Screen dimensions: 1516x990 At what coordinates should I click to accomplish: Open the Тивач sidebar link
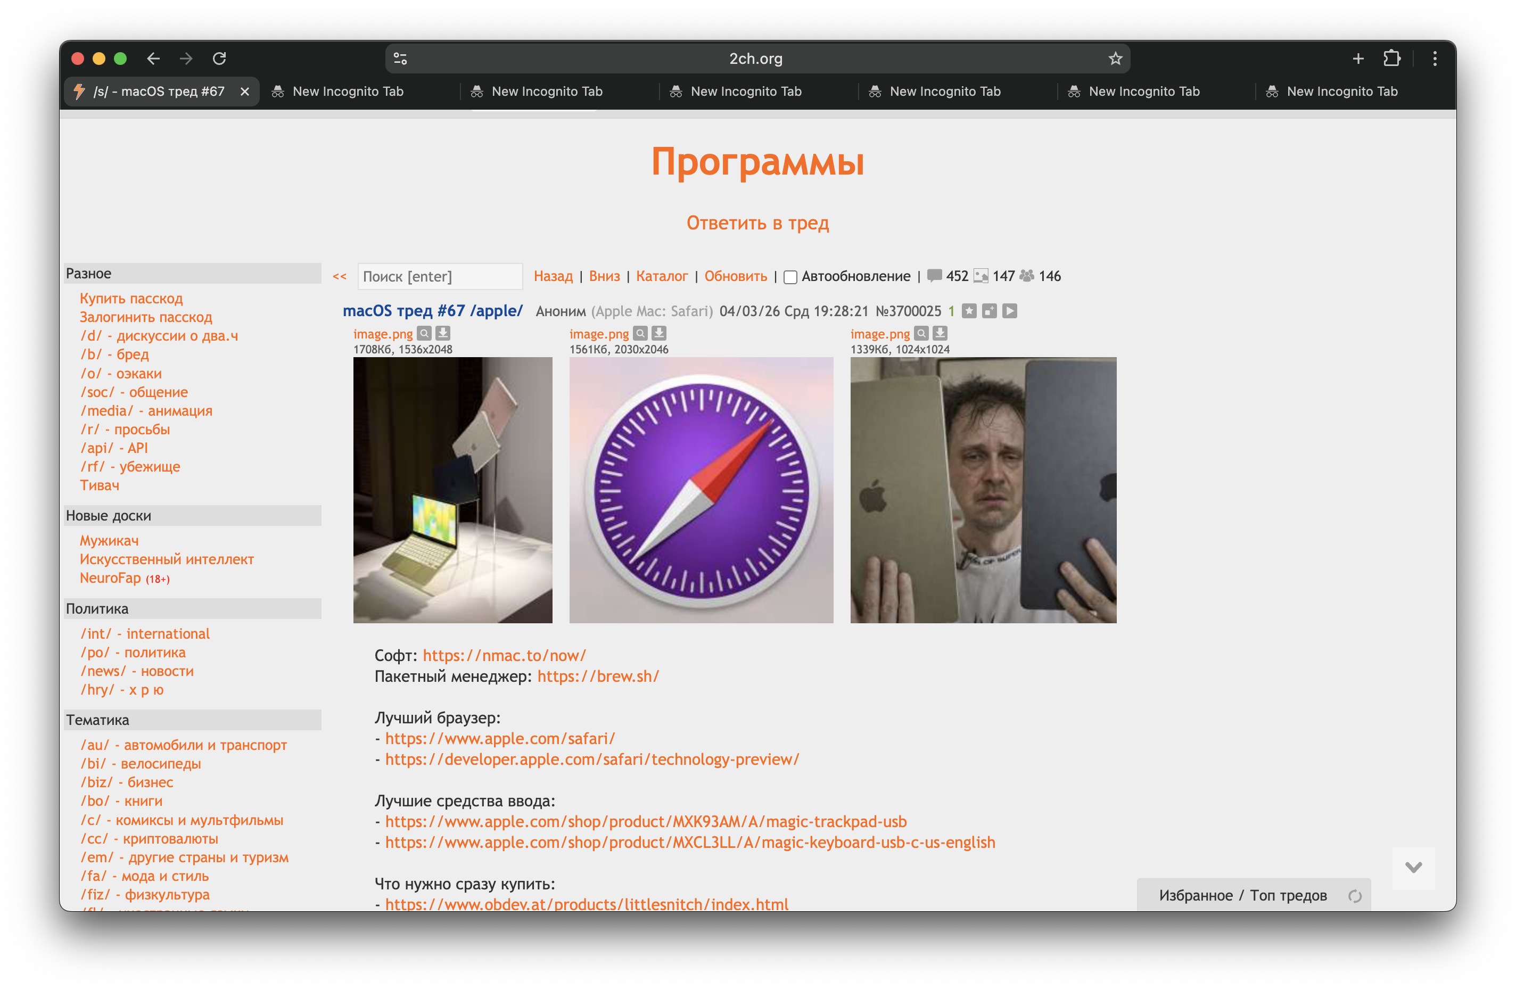(x=100, y=485)
